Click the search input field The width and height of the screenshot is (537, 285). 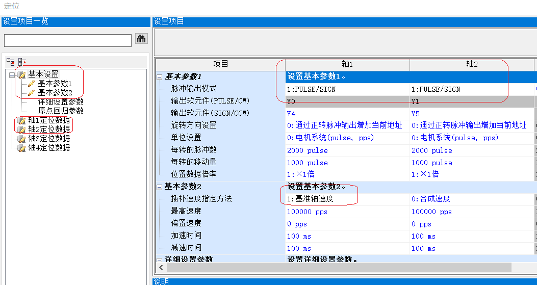68,40
